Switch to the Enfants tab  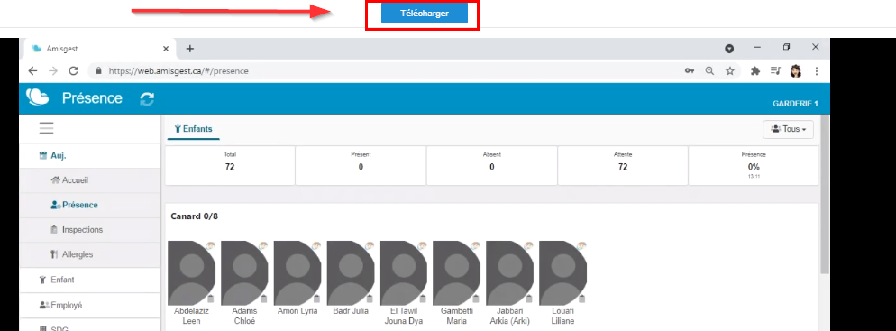(x=193, y=129)
